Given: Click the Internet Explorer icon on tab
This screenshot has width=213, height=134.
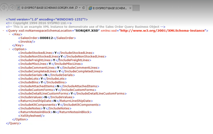Looking at the screenshot, I should 90,8.
